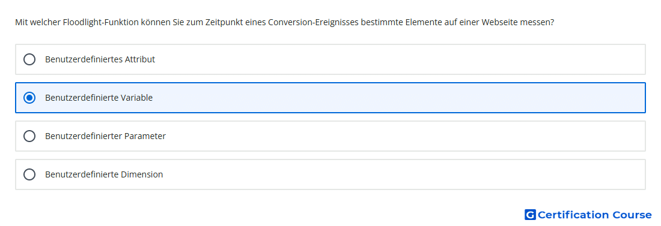
Task: Click the 'Benutzerdefiniertes Attribut' label text
Action: [100, 59]
